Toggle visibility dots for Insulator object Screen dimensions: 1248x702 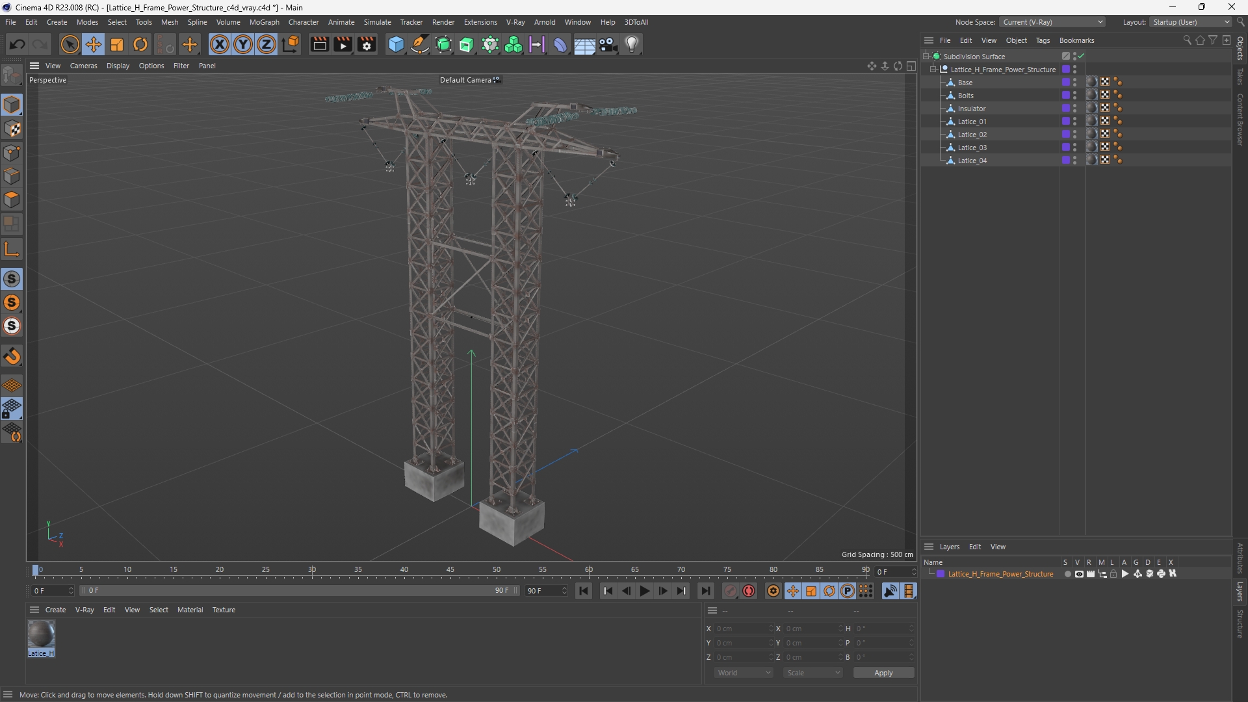click(1074, 109)
